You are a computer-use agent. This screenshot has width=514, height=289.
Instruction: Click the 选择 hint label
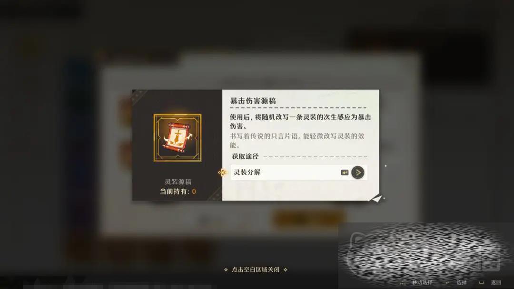point(461,282)
